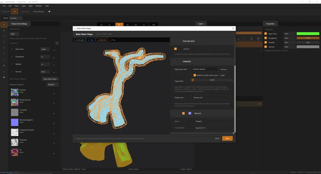Select the C tool in left sidebar
Image resolution: width=321 pixels, height=174 pixels.
coord(4,54)
